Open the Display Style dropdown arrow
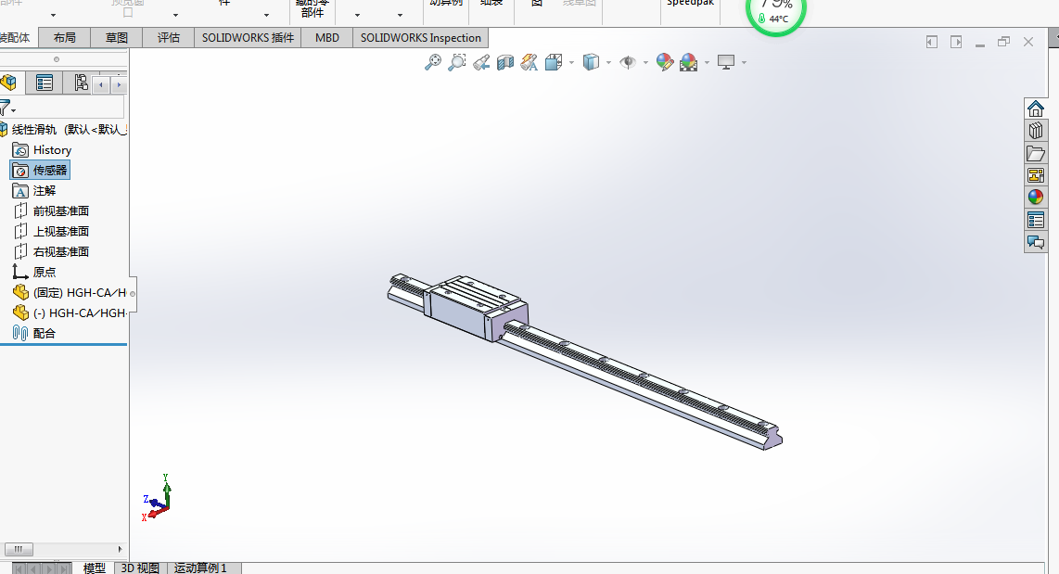This screenshot has width=1059, height=574. point(609,63)
